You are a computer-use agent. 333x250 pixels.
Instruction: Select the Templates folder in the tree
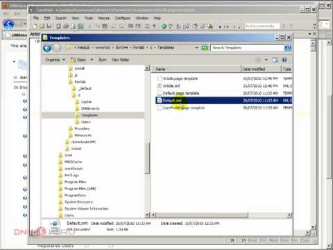click(87, 115)
